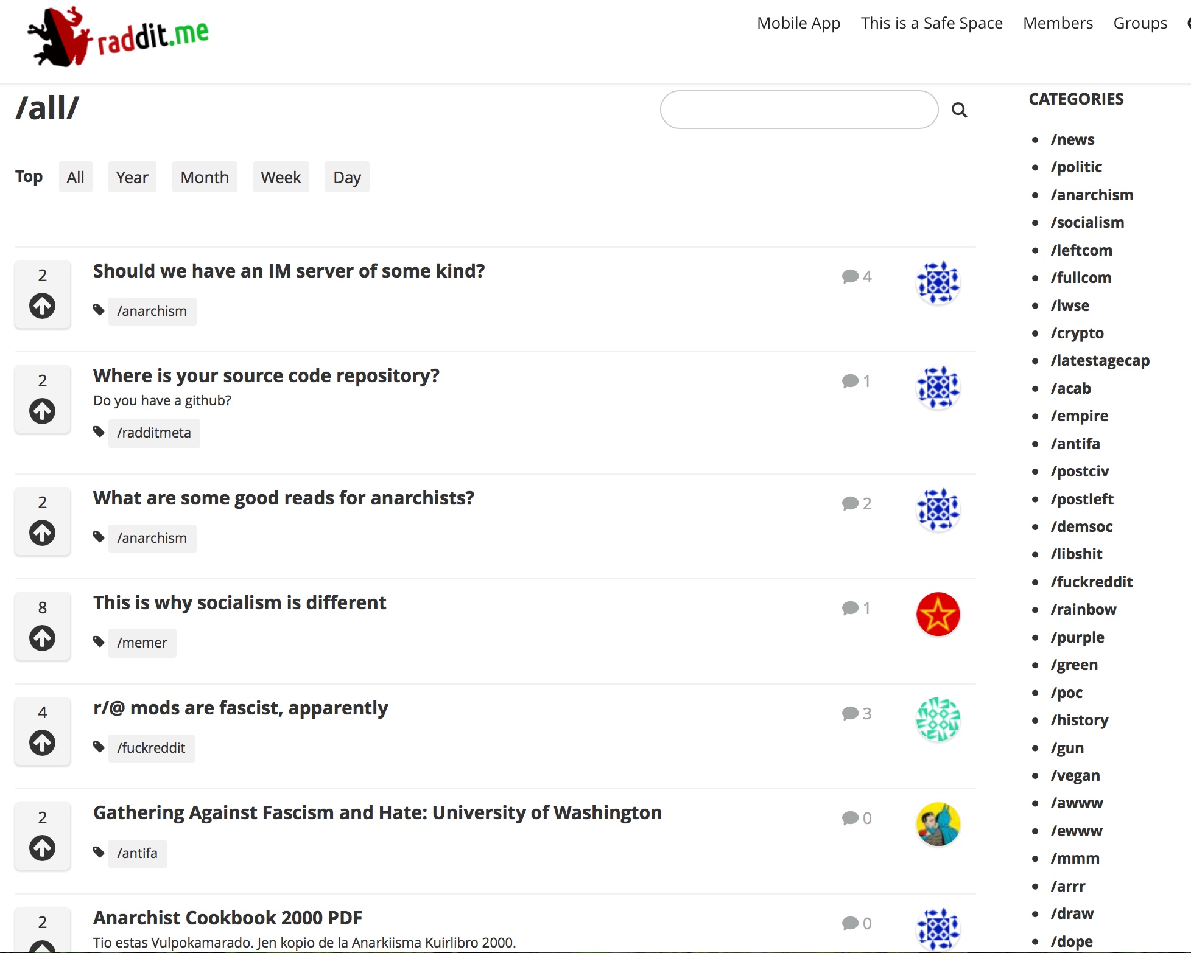
Task: Filter top posts by Year
Action: point(132,177)
